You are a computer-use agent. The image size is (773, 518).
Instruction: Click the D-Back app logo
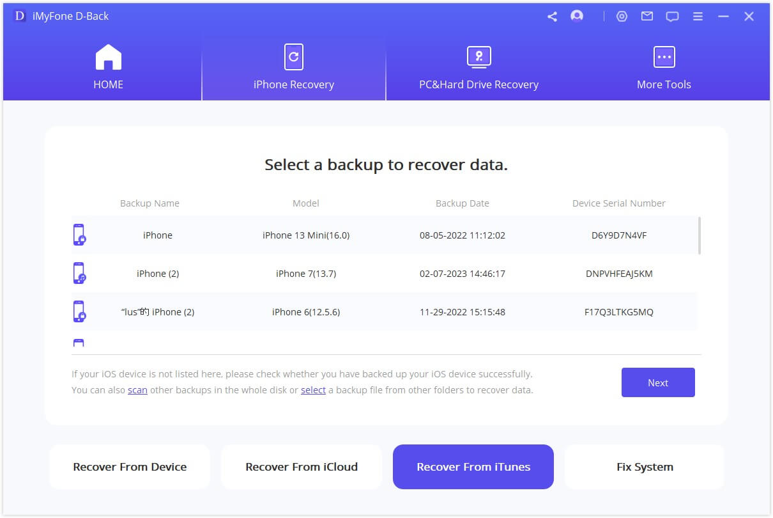tap(20, 17)
